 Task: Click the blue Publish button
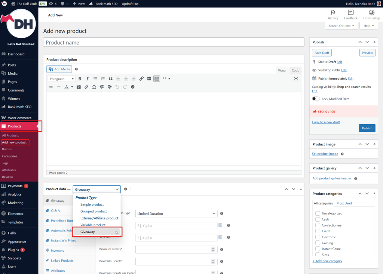(x=367, y=128)
